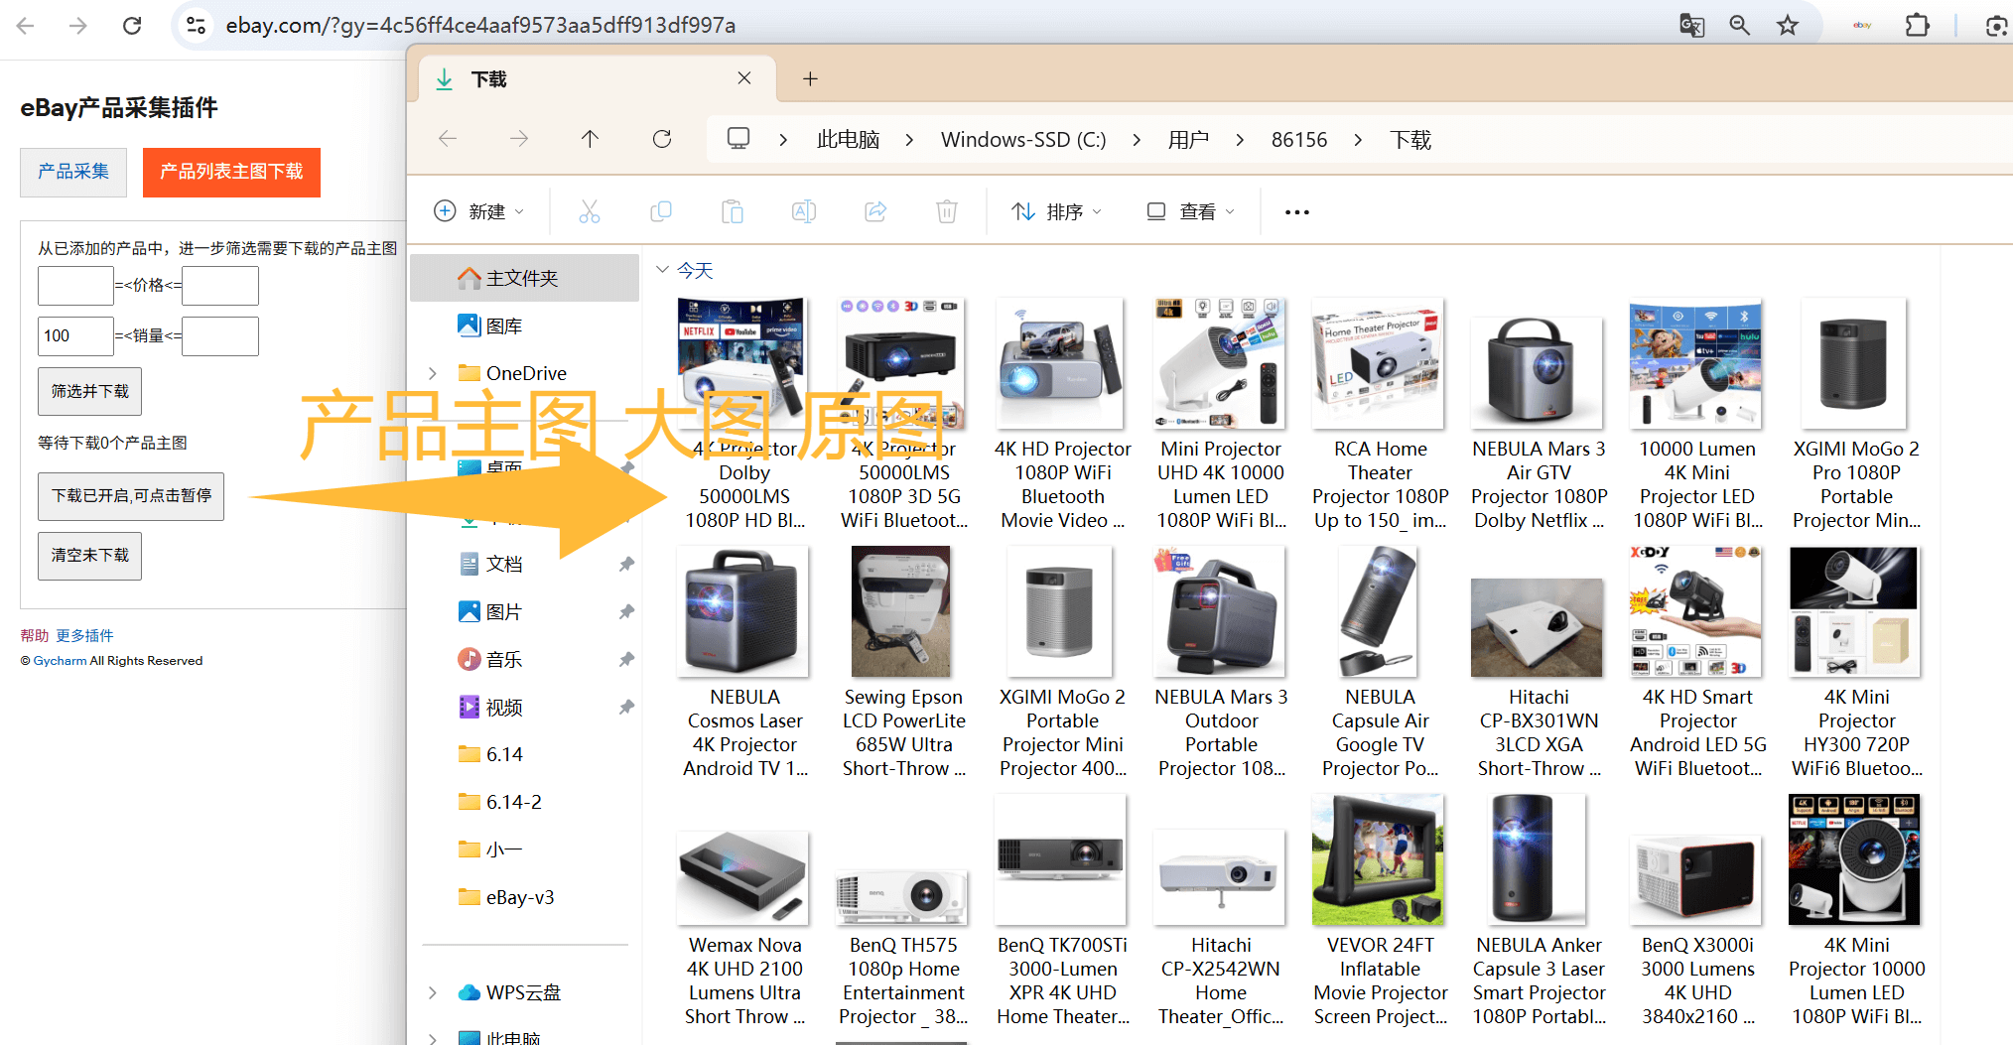
Task: Open 图库 in the sidebar
Action: 490,326
